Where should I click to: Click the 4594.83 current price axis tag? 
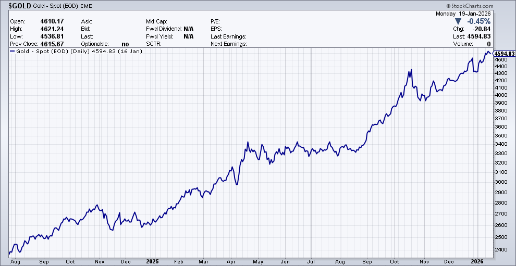(505, 54)
